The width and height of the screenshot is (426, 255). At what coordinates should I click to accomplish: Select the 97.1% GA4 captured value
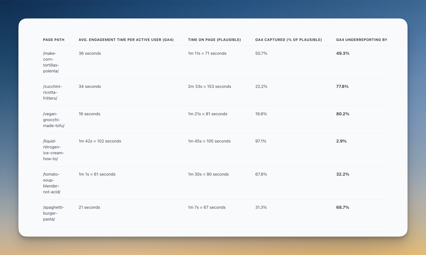260,141
